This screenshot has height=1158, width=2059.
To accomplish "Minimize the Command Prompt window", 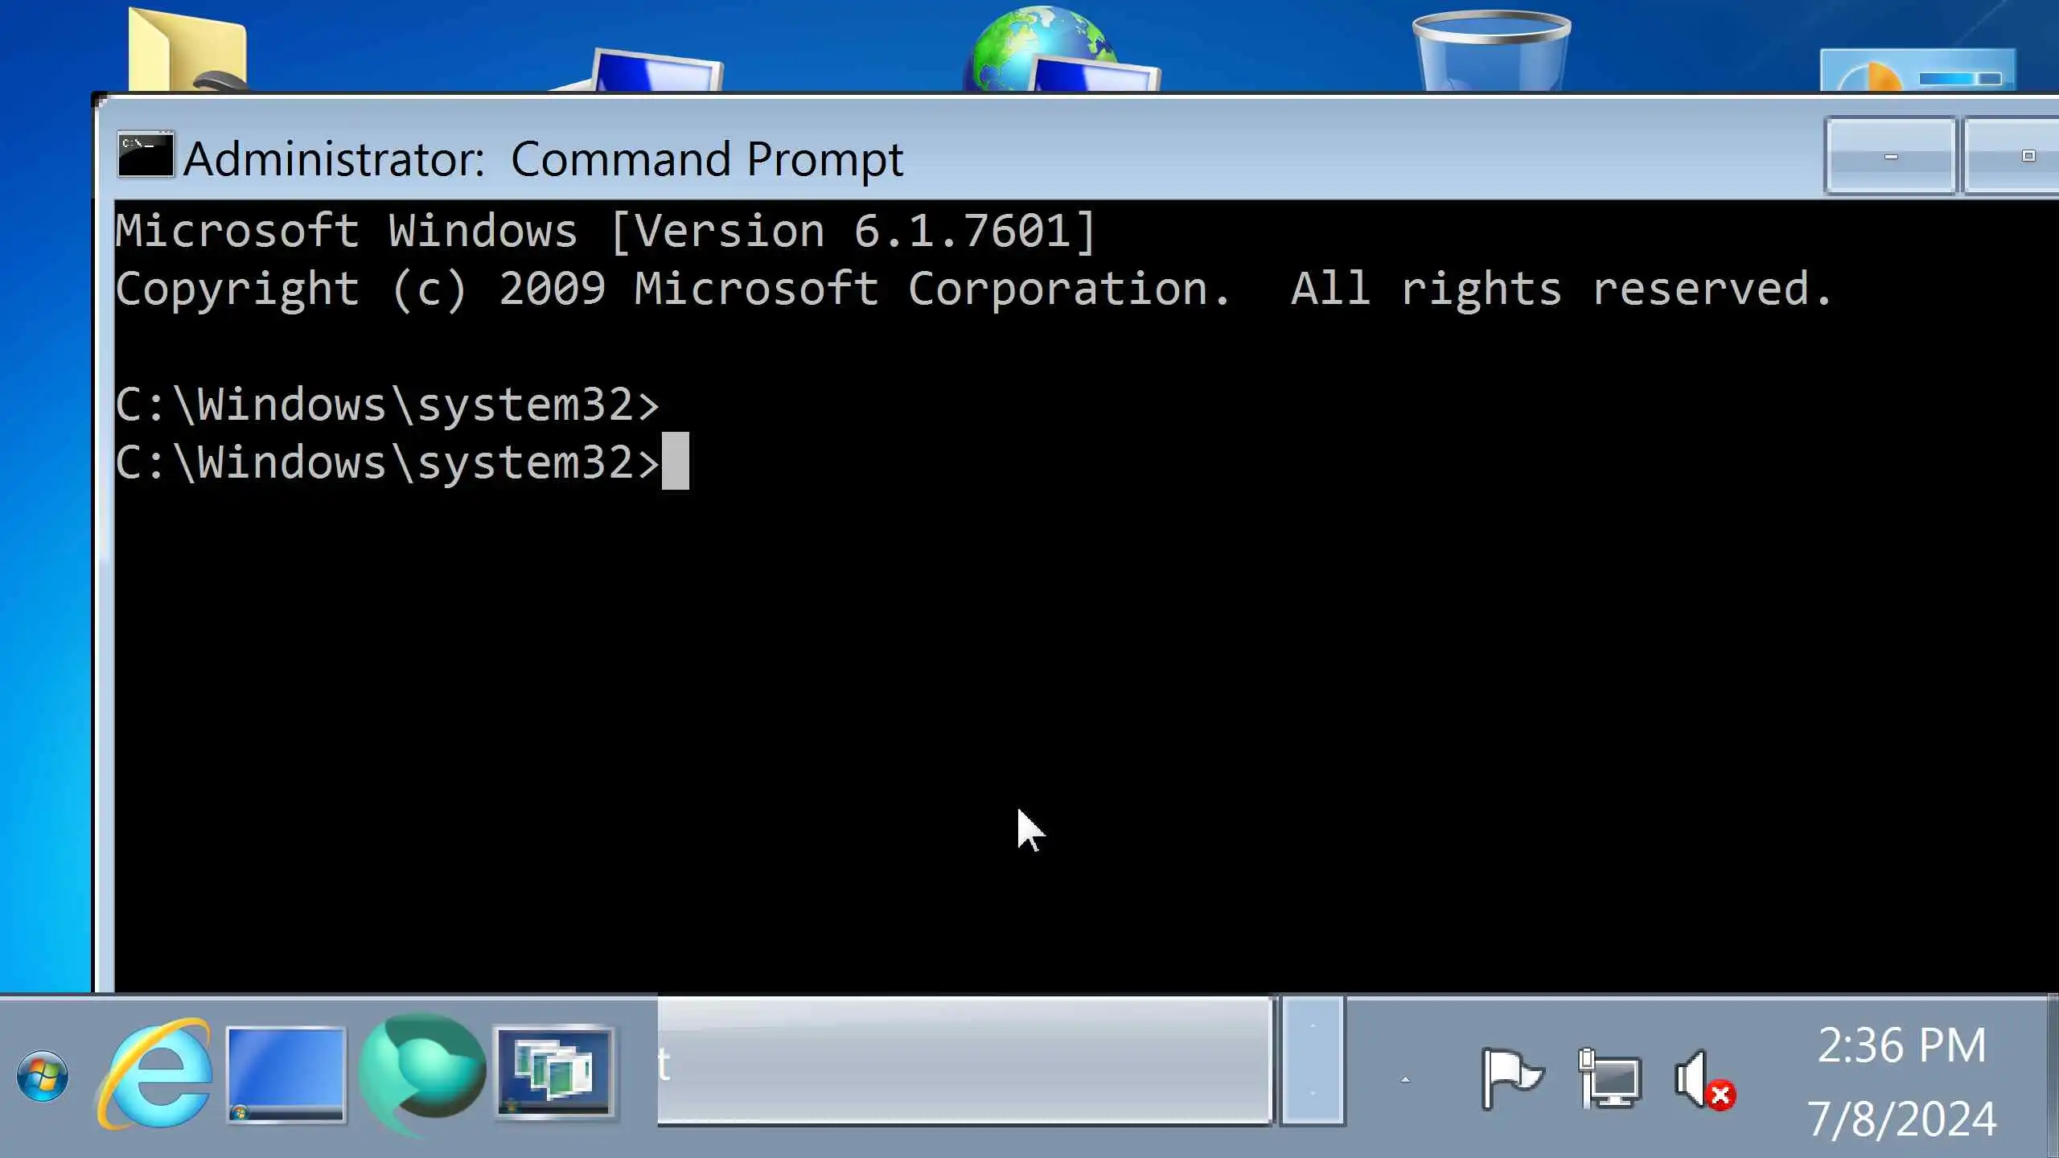I will click(1890, 156).
